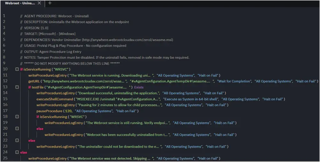The width and height of the screenshot is (320, 162).
Task: Collapse the isServiceRunning block on line 10
Action: (x=17, y=69)
